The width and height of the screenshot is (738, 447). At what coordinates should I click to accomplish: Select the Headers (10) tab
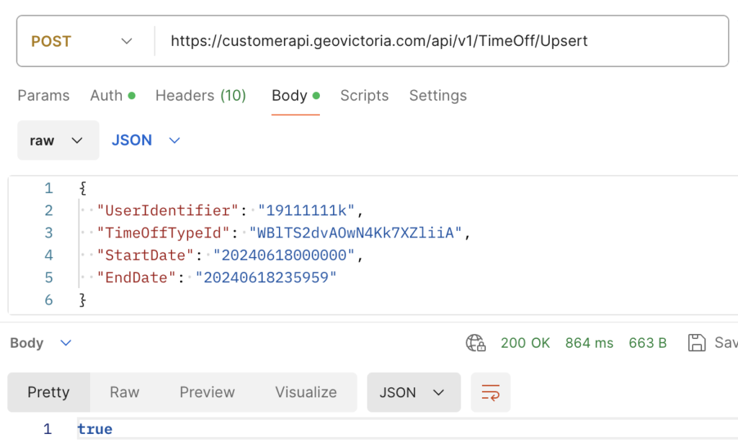(200, 96)
